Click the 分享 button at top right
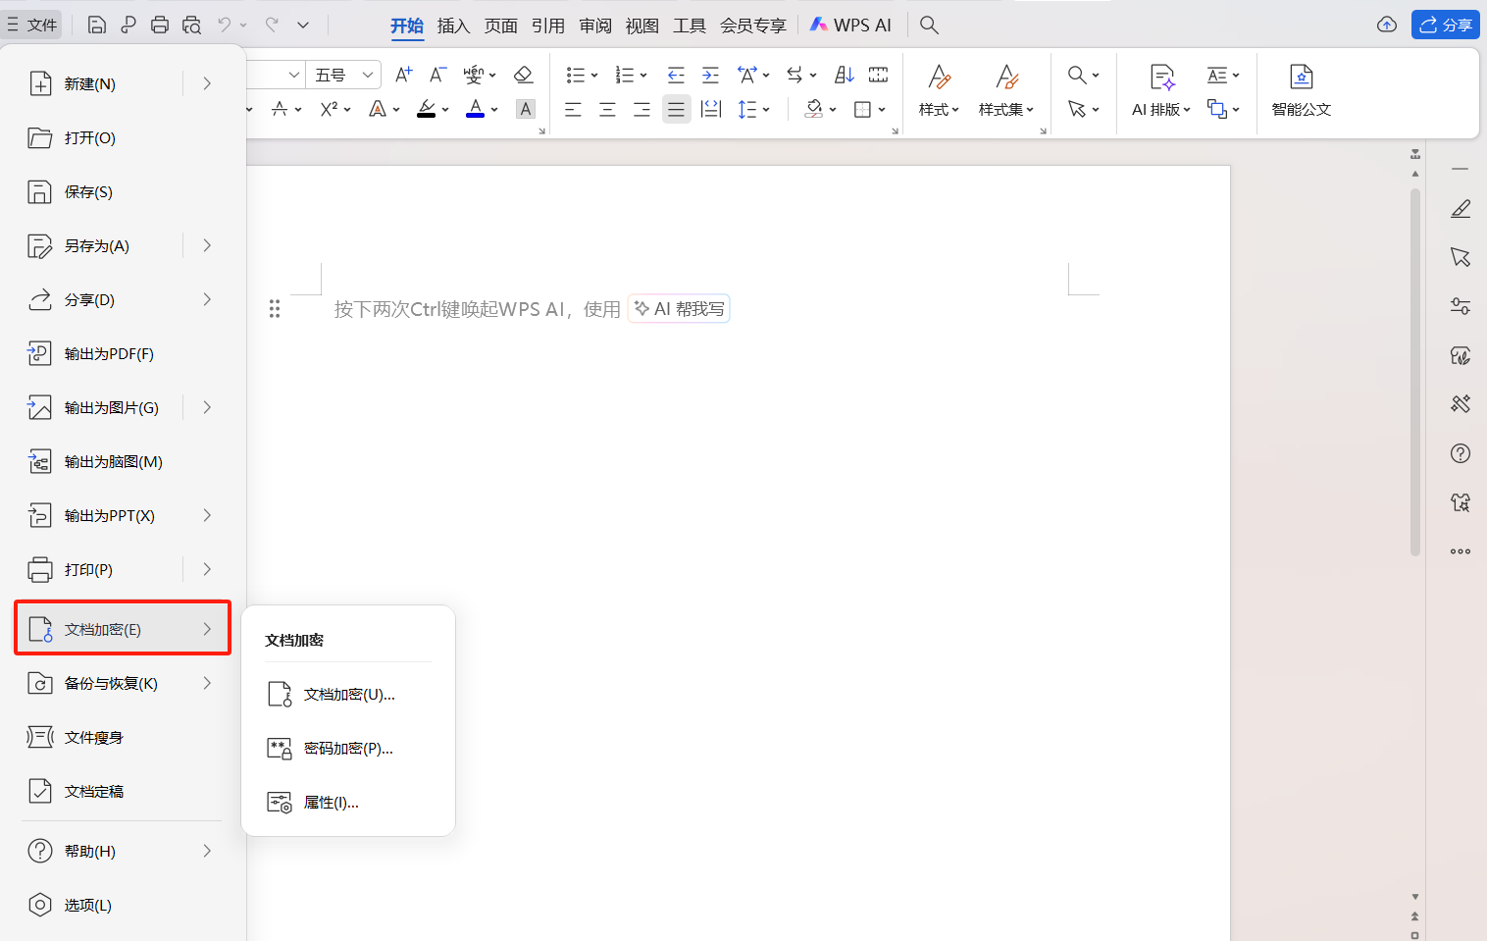Screen dimensions: 1487x941 point(1446,24)
